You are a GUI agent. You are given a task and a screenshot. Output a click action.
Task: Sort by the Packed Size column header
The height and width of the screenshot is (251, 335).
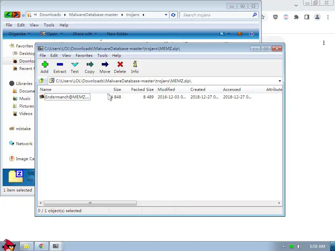(x=139, y=90)
